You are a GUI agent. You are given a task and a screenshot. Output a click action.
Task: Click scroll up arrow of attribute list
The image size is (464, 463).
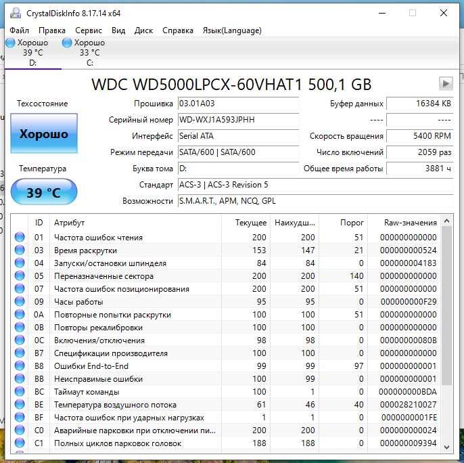tap(447, 221)
